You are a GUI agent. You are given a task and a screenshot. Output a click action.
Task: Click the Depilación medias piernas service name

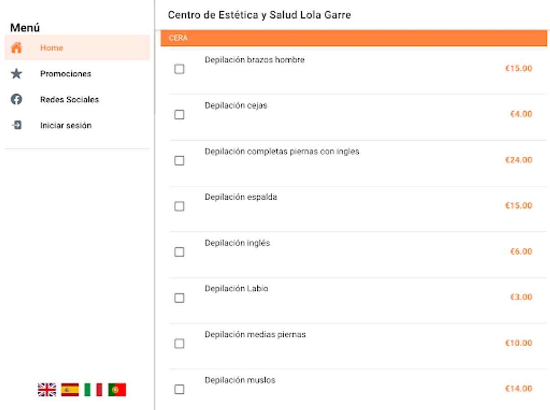pyautogui.click(x=255, y=334)
